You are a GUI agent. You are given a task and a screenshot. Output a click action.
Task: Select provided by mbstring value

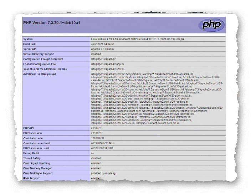click(103, 173)
